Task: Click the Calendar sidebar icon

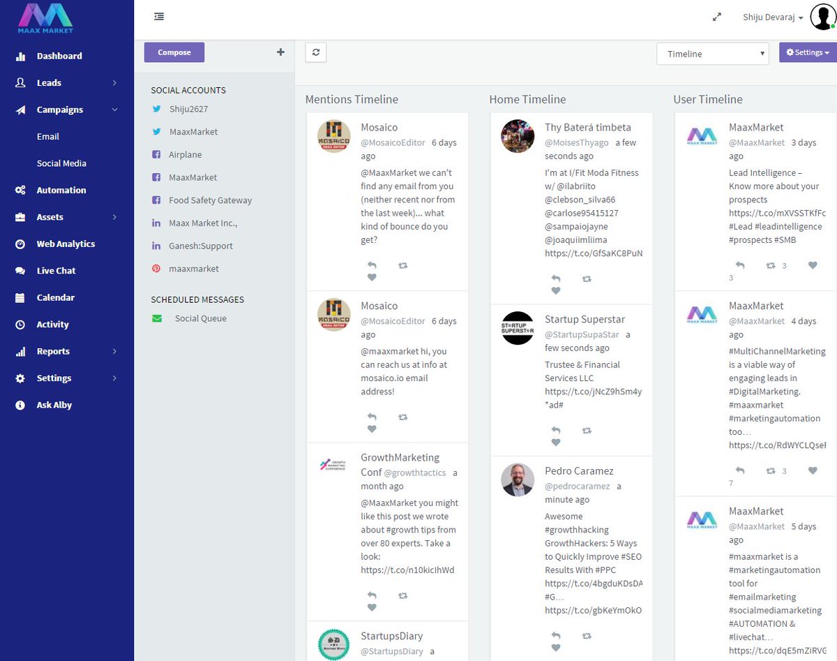Action: coord(21,297)
